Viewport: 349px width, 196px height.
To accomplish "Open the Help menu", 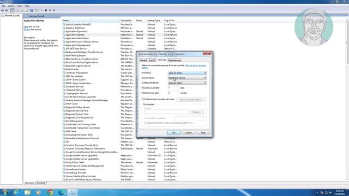I will (x=27, y=6).
